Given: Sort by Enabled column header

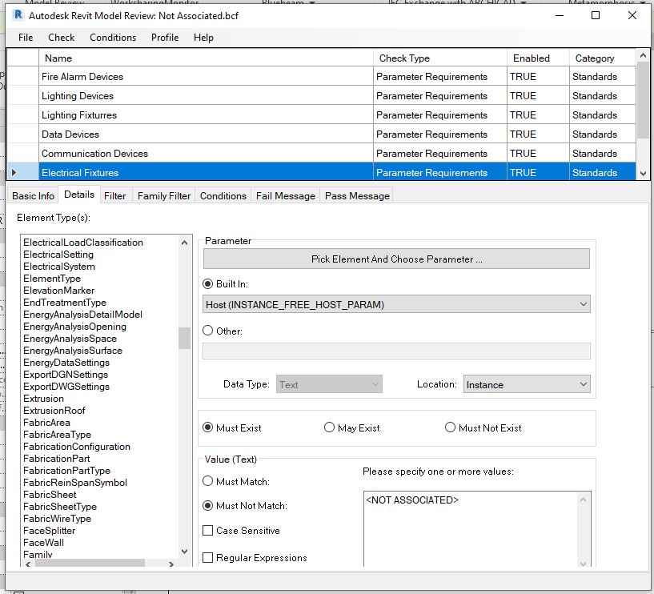Looking at the screenshot, I should click(538, 58).
